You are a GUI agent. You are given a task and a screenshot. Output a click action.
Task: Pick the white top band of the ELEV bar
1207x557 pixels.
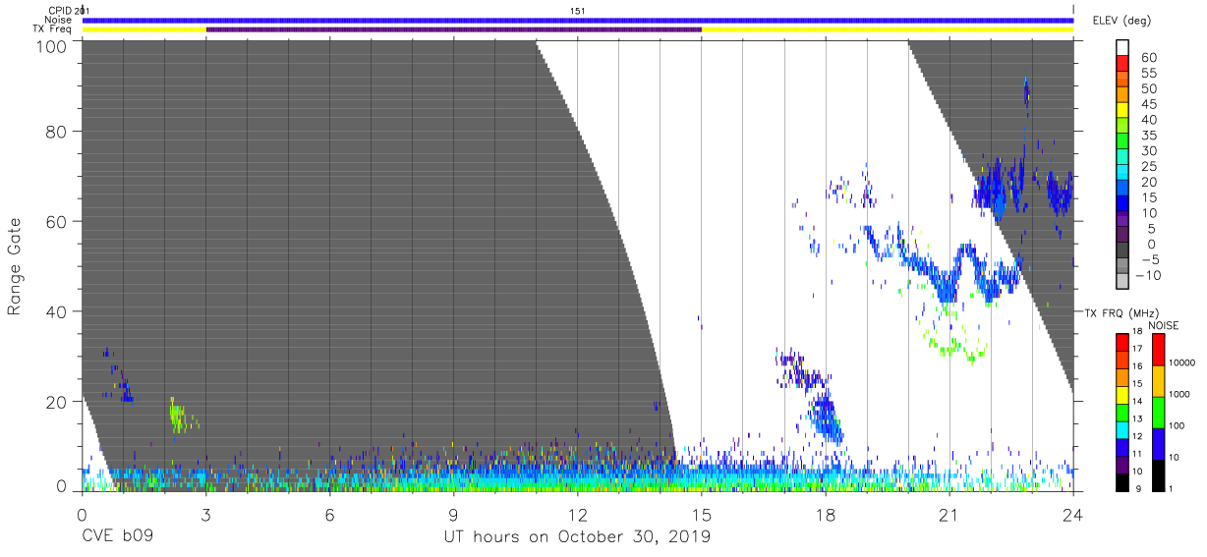(1123, 48)
